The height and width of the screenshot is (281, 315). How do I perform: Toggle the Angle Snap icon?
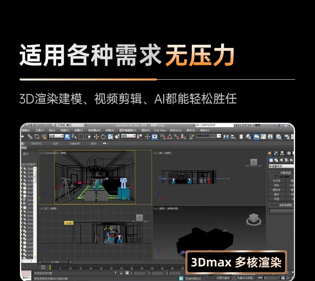169,136
